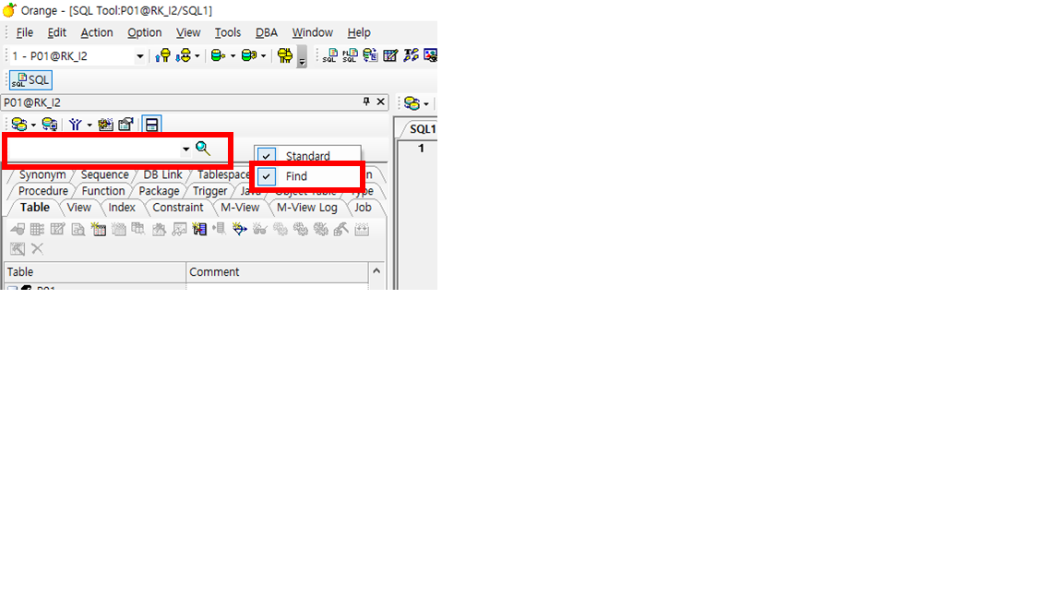Switch to the Index tab
1063x598 pixels.
tap(122, 208)
